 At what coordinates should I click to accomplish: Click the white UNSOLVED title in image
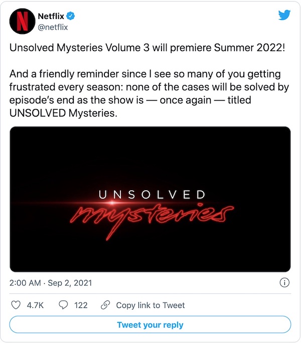pyautogui.click(x=152, y=194)
